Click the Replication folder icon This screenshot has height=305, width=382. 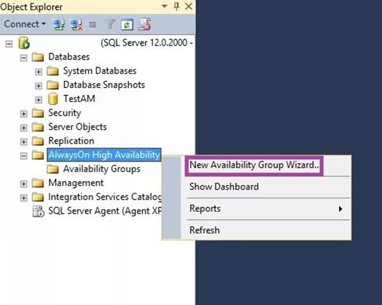tap(38, 141)
